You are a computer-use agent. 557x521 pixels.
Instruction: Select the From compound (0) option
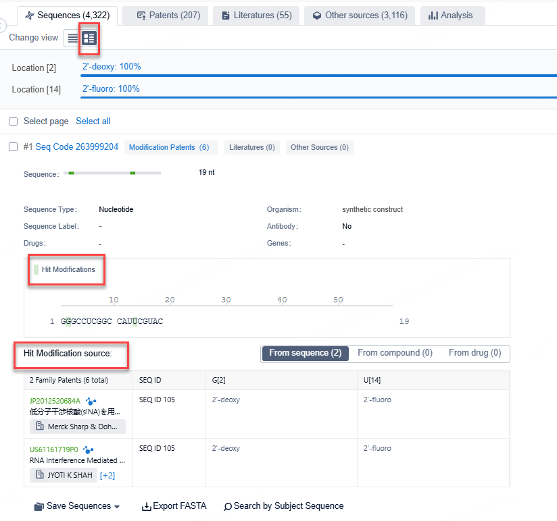(395, 353)
